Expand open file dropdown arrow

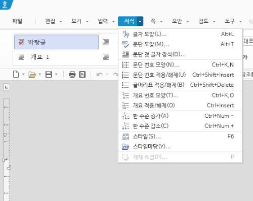coord(40,74)
